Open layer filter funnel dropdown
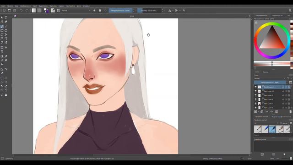Screen dimensions: 293x165 [x=289, y=78]
